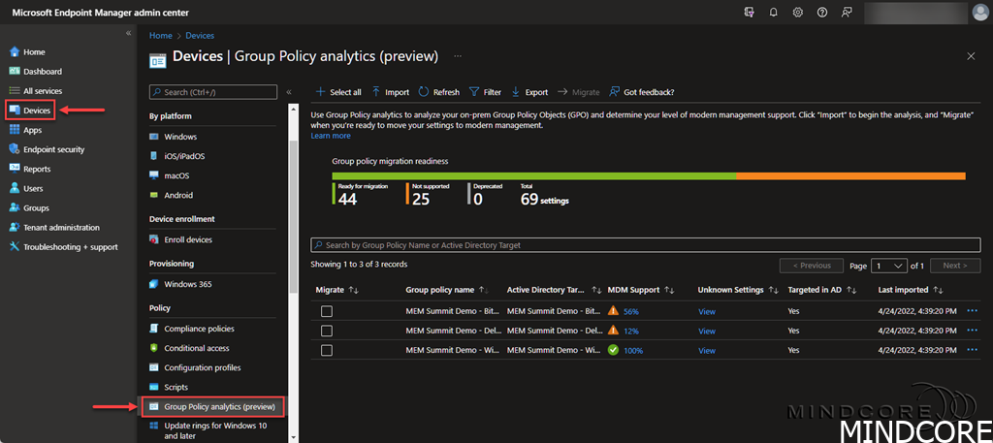Check the Migrate box for 12% row
This screenshot has width=993, height=443.
point(327,331)
